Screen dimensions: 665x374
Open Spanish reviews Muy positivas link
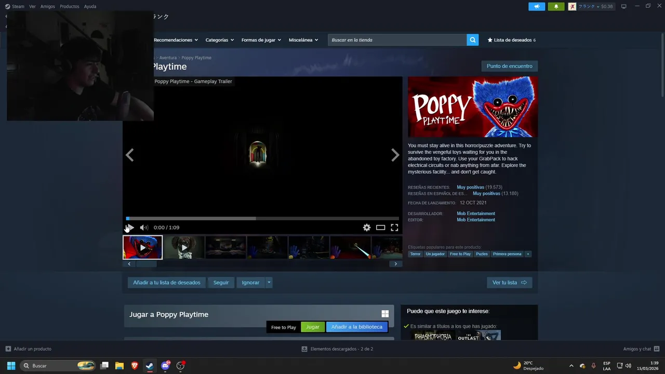click(x=486, y=193)
